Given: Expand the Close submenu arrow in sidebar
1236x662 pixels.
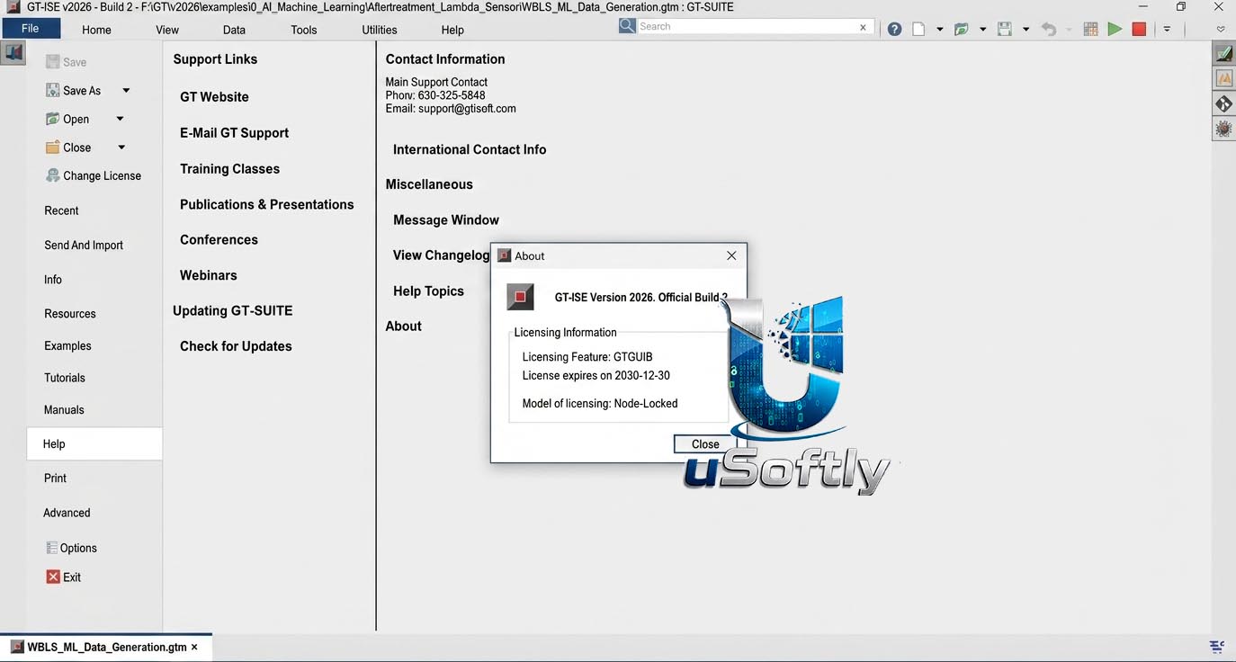Looking at the screenshot, I should [x=121, y=148].
